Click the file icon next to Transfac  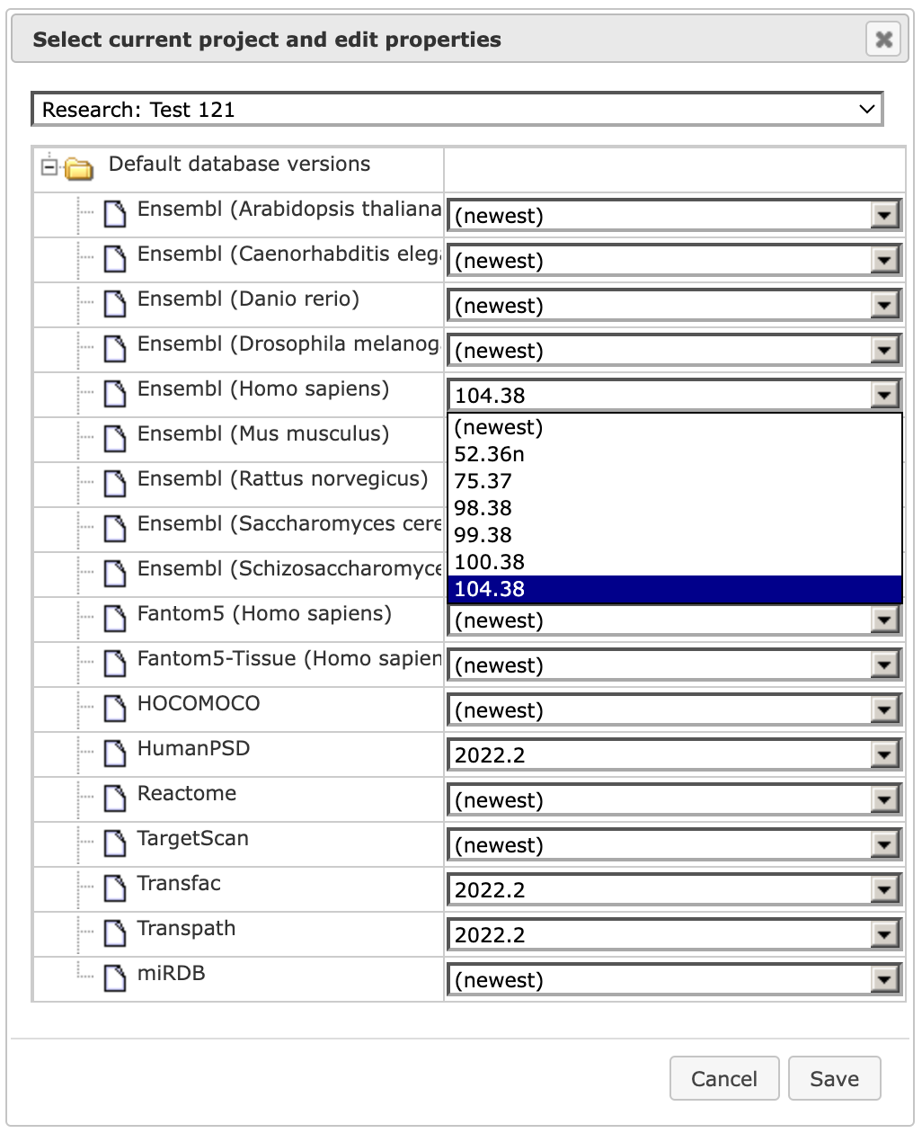pyautogui.click(x=115, y=888)
